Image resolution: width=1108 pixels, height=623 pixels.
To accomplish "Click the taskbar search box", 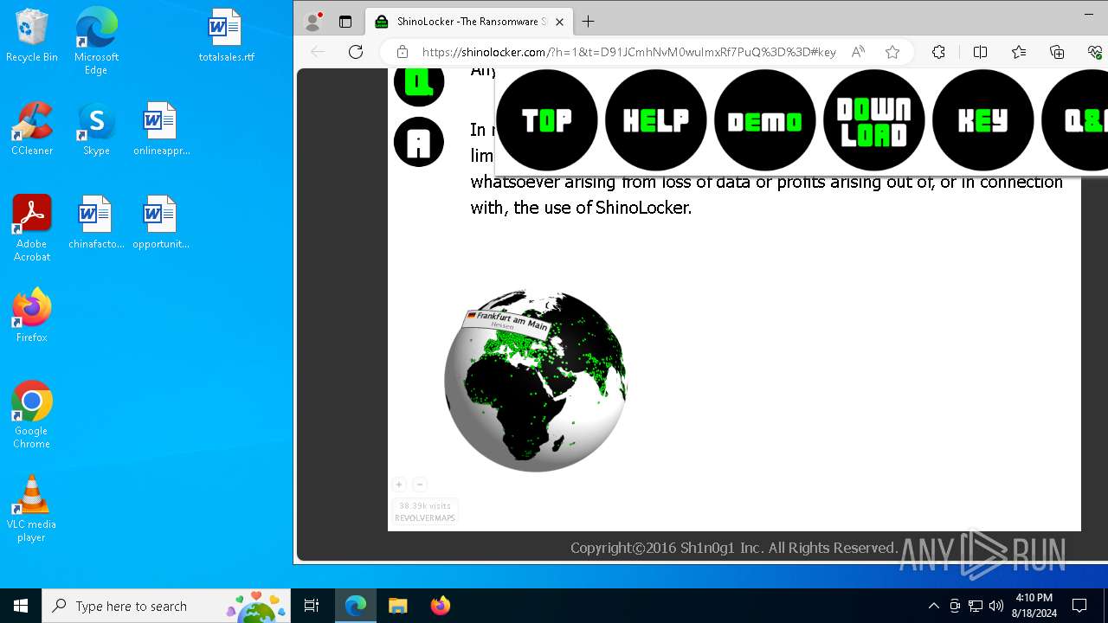I will [168, 606].
